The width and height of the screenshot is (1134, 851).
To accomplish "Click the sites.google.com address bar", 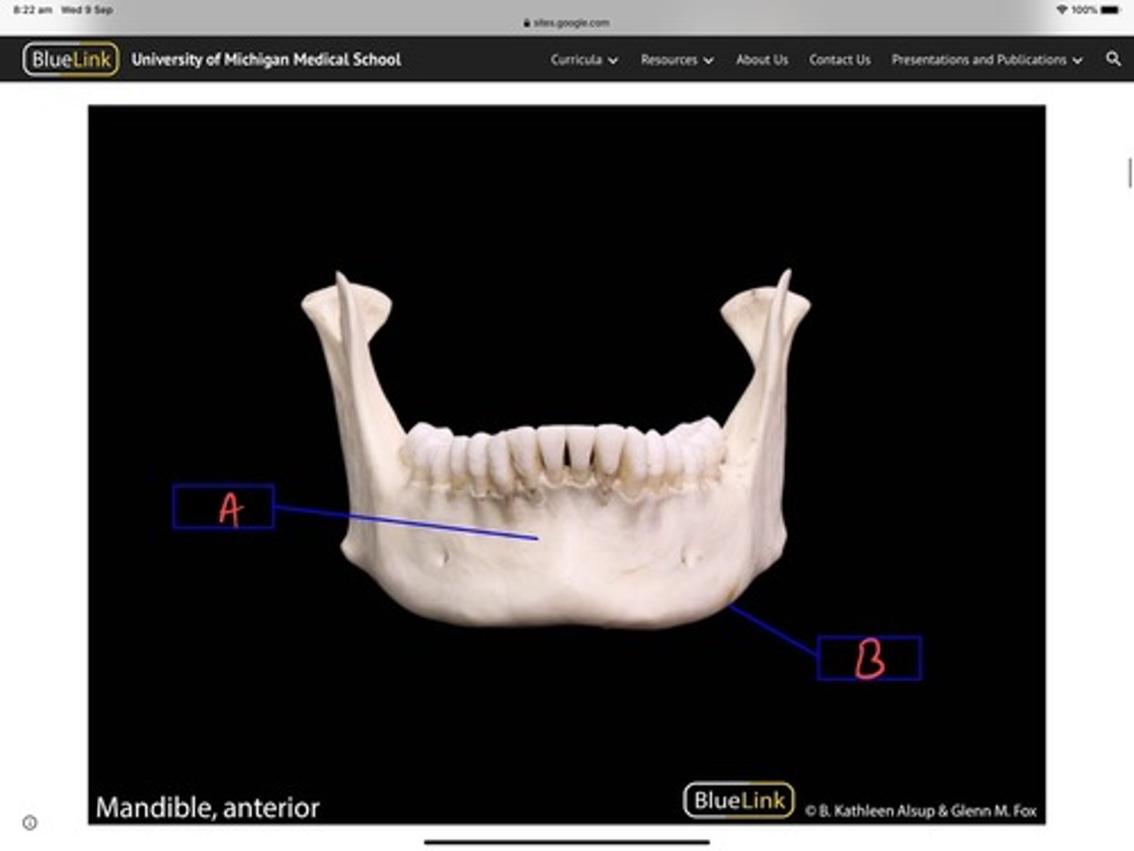I will point(567,23).
